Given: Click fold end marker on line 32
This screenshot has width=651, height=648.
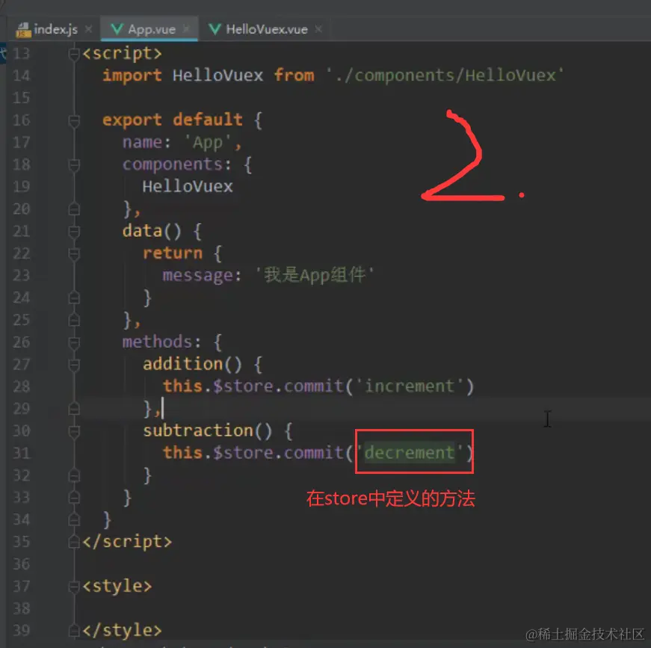Looking at the screenshot, I should pyautogui.click(x=74, y=475).
